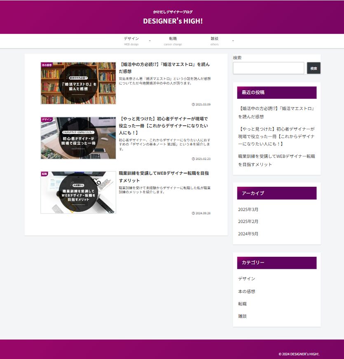This screenshot has width=344, height=359.
Task: Click the DESIGNER's HIGH! site title
Action: tap(173, 21)
